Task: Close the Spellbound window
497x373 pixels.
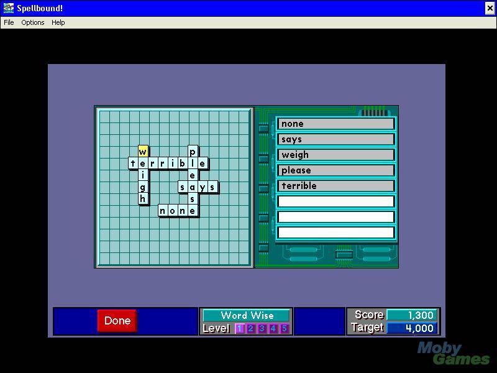Action: [490, 8]
